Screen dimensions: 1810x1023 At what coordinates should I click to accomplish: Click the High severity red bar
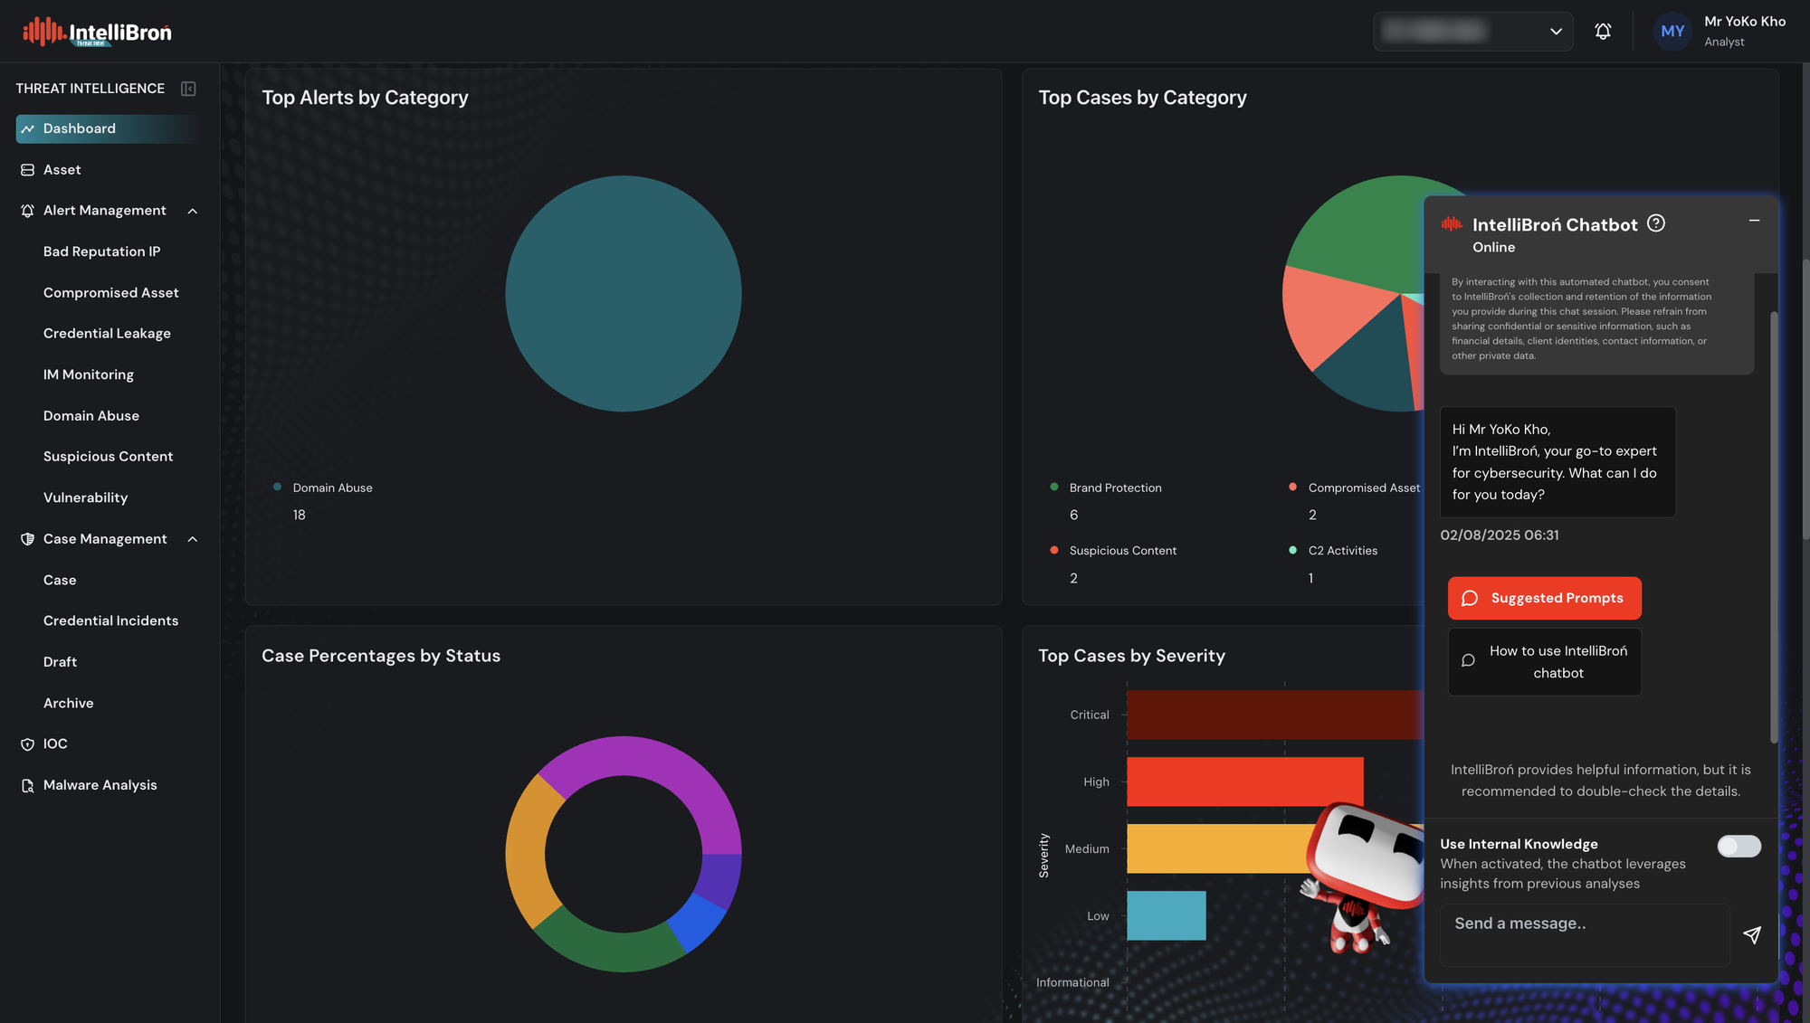pyautogui.click(x=1244, y=781)
